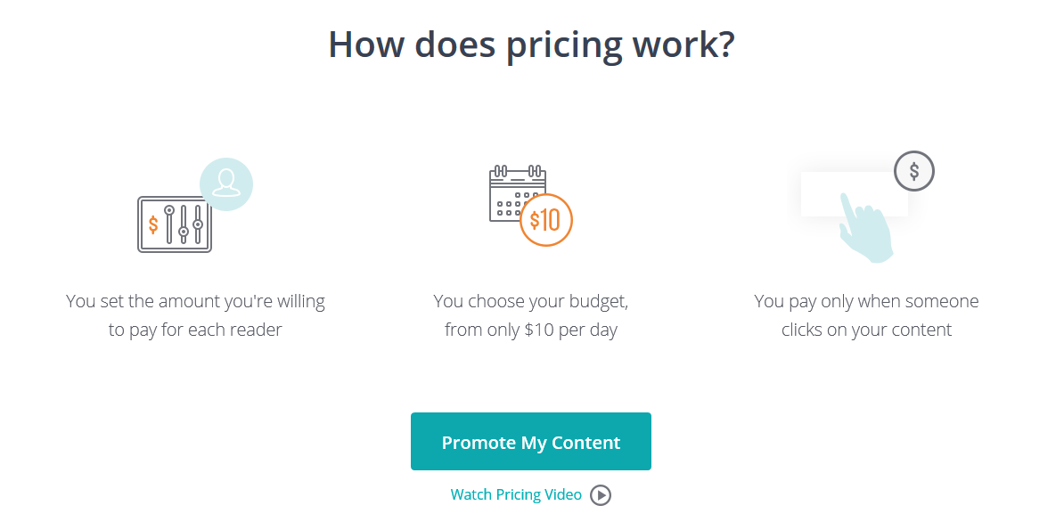Click the orange $10 circle badge
This screenshot has width=1064, height=530.
[546, 220]
